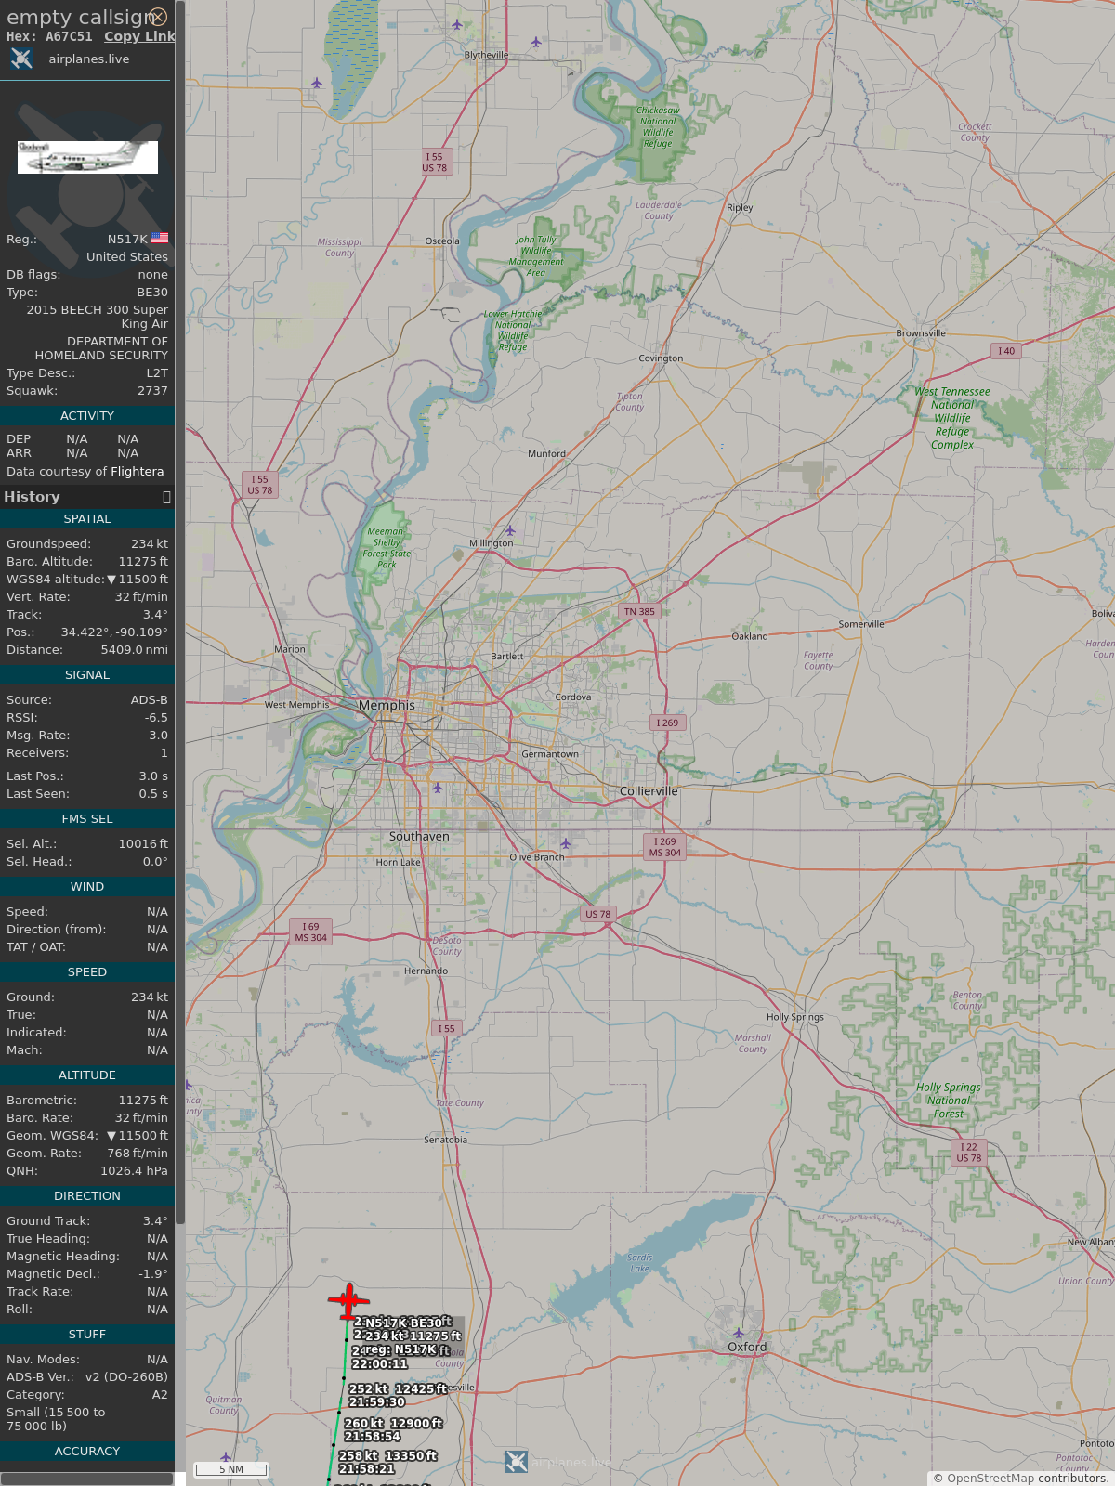Click DEPARTMENT OF HOMELAND SECURITY owner text
The image size is (1115, 1486).
tap(101, 348)
